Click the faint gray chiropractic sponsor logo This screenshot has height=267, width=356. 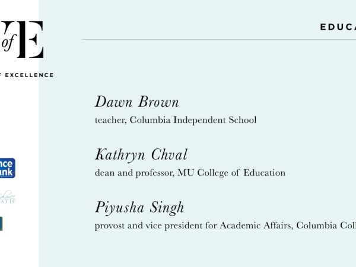point(8,196)
